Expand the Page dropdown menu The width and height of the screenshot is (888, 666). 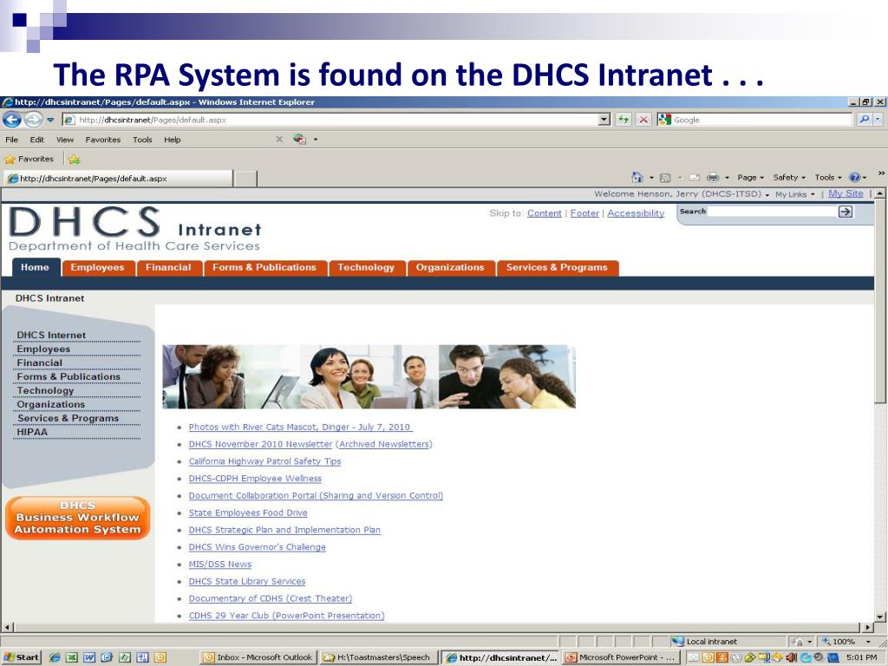(x=750, y=177)
